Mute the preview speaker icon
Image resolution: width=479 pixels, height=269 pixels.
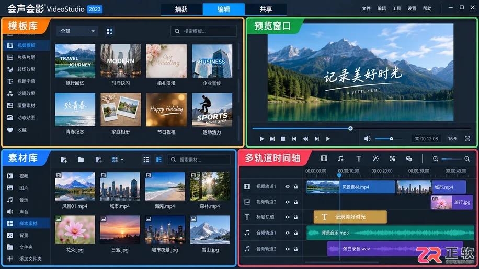367,139
